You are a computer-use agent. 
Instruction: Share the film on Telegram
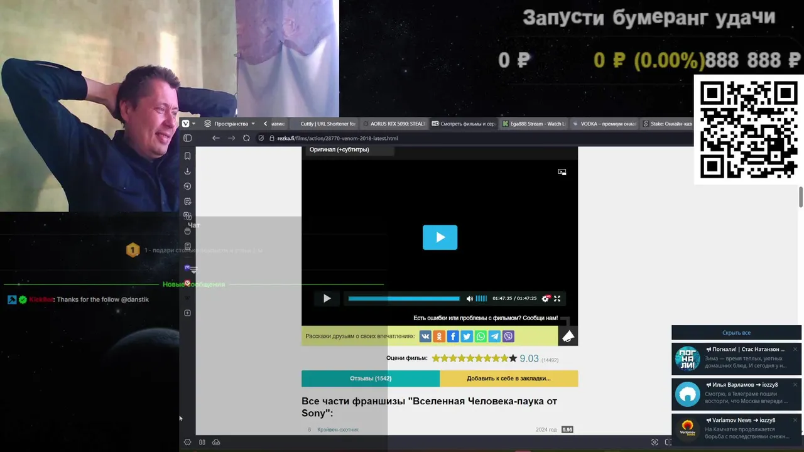tap(494, 336)
